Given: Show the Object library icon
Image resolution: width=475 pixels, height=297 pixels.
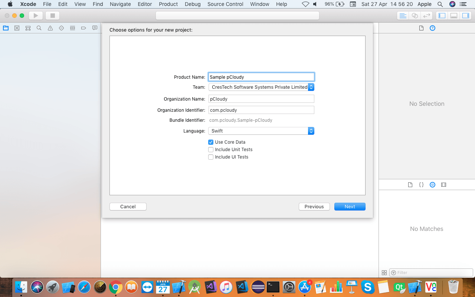Looking at the screenshot, I should (x=432, y=185).
